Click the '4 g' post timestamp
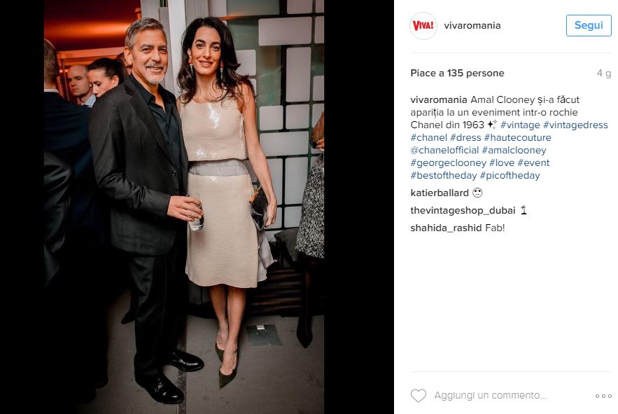Image resolution: width=618 pixels, height=414 pixels. [603, 74]
